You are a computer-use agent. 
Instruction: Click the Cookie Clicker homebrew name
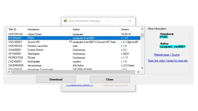35,50
